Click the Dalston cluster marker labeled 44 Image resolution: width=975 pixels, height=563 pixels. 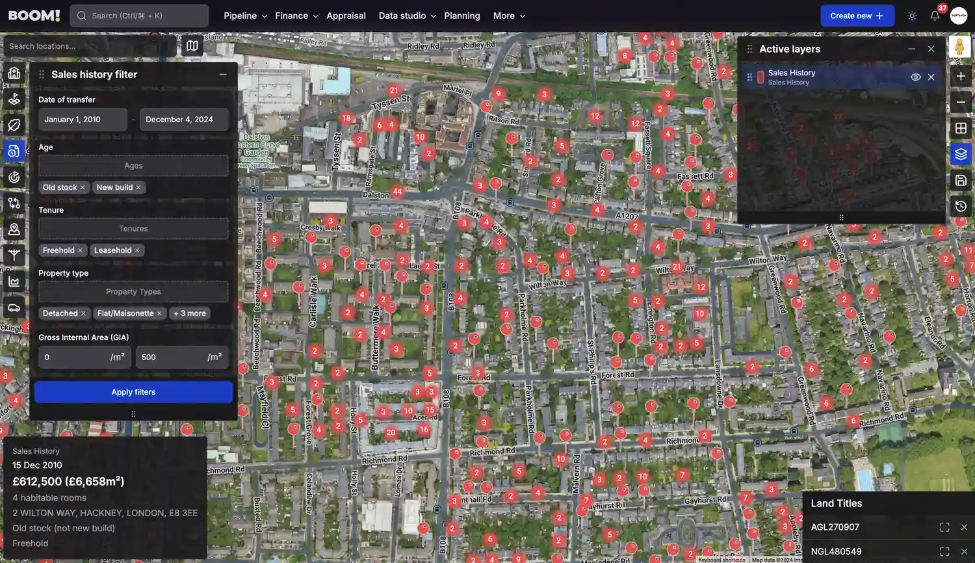tap(396, 191)
